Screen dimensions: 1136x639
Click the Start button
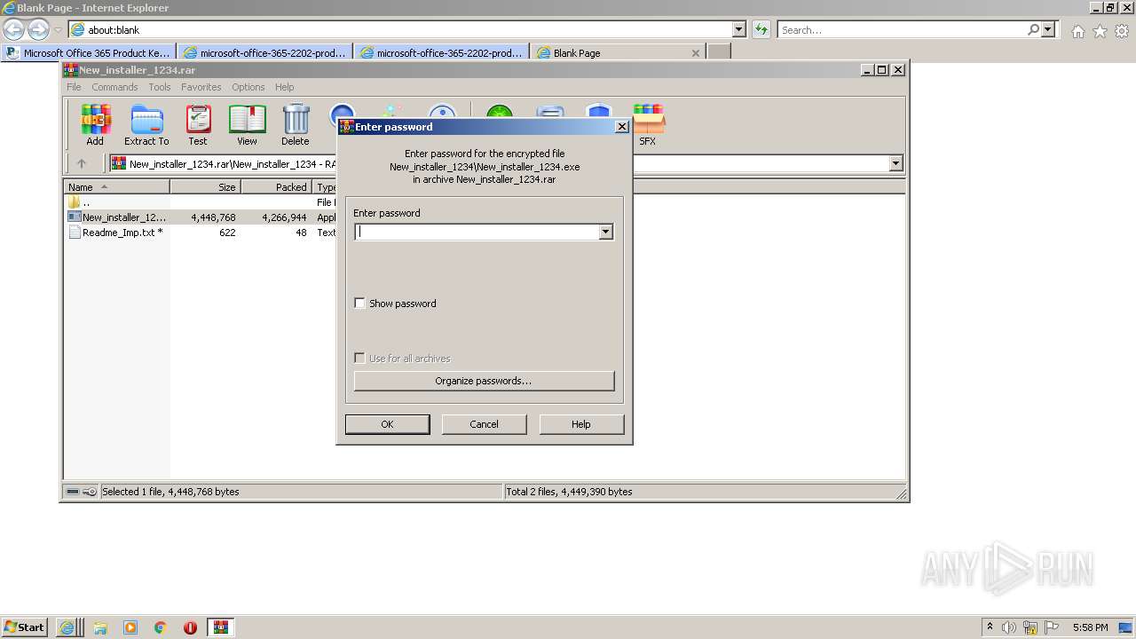25,627
